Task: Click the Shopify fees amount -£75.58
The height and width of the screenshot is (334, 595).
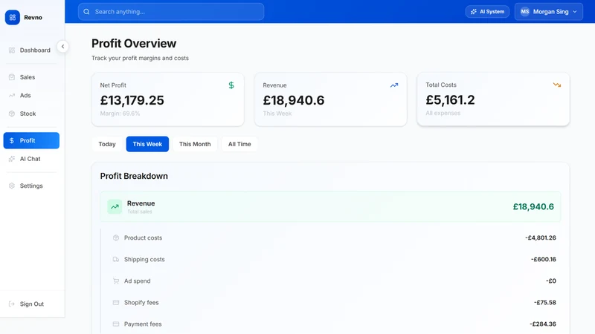Action: point(545,303)
